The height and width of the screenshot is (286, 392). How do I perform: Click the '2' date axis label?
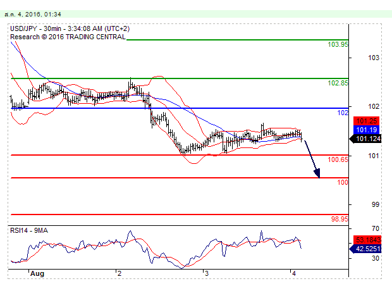[x=119, y=273]
